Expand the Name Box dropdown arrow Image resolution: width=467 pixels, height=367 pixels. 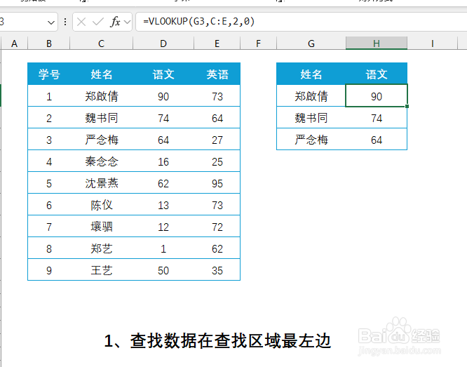(x=51, y=22)
